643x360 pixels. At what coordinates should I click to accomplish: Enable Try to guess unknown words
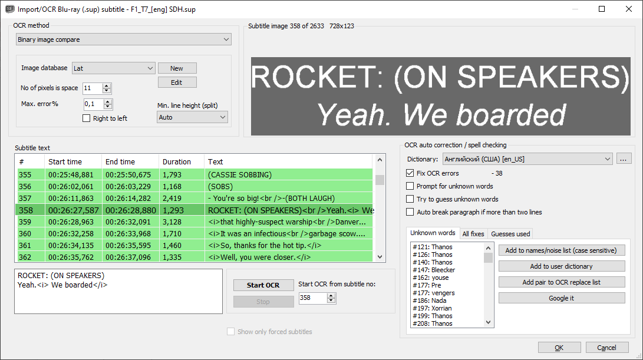click(x=410, y=199)
